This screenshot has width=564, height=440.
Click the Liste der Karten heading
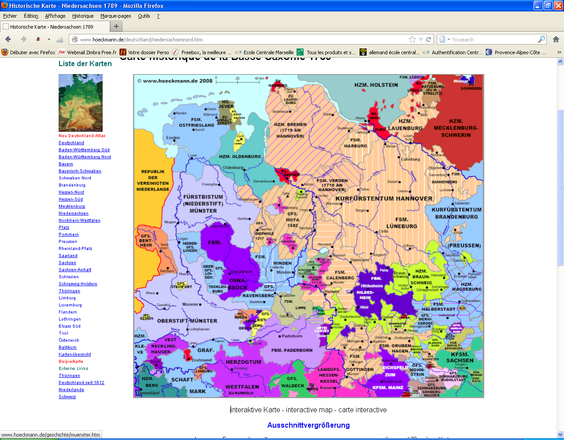point(85,63)
